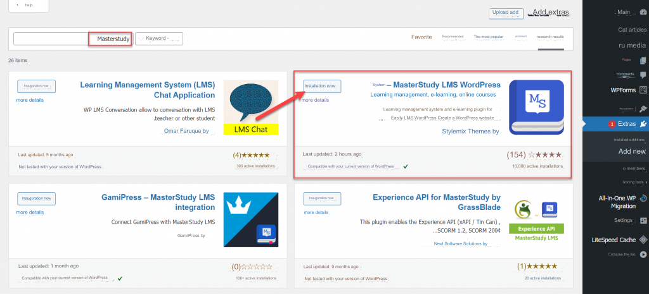Click 10,000 active installations text
This screenshot has width=649, height=294.
click(537, 166)
